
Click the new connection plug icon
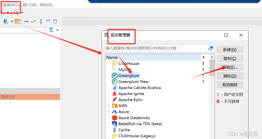pos(6,21)
